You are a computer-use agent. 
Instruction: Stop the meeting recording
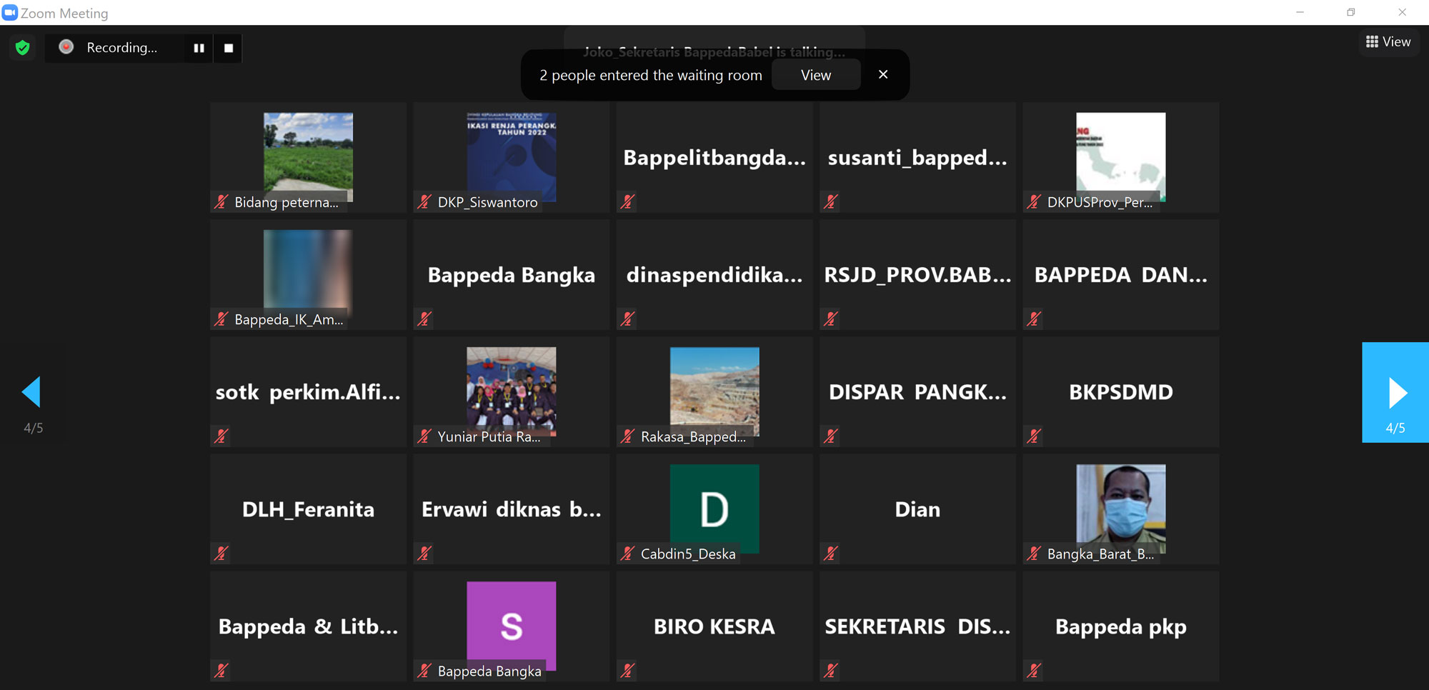229,48
